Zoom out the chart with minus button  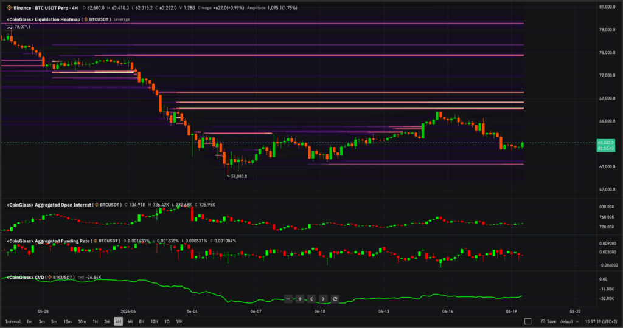tap(288, 299)
